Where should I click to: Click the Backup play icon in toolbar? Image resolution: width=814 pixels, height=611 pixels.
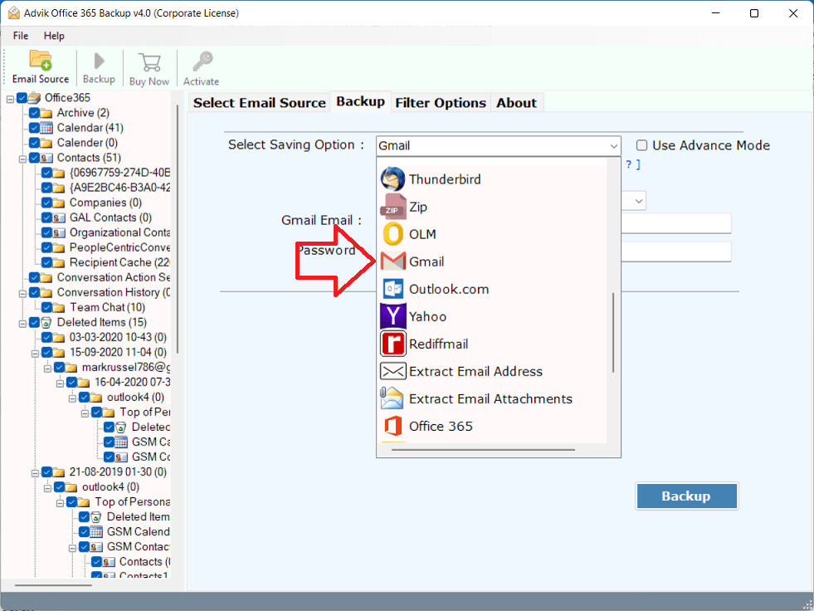(99, 61)
